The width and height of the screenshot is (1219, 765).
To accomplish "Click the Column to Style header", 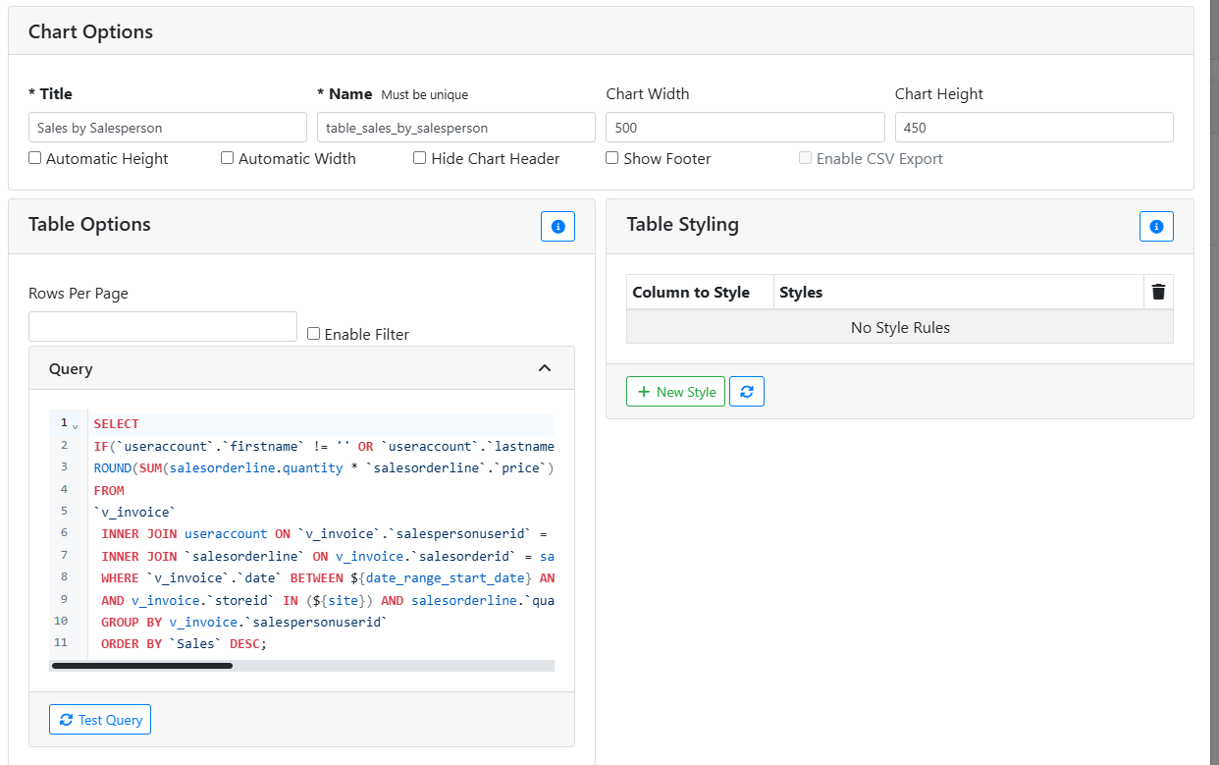I will click(691, 292).
